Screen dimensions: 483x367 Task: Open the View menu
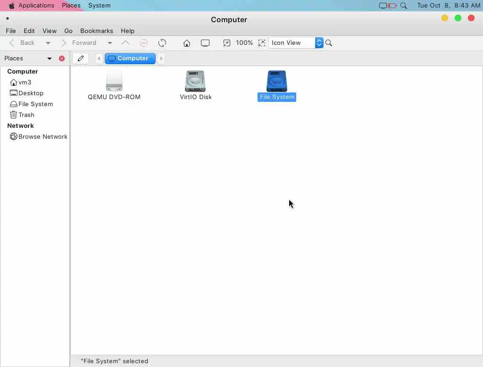(50, 31)
